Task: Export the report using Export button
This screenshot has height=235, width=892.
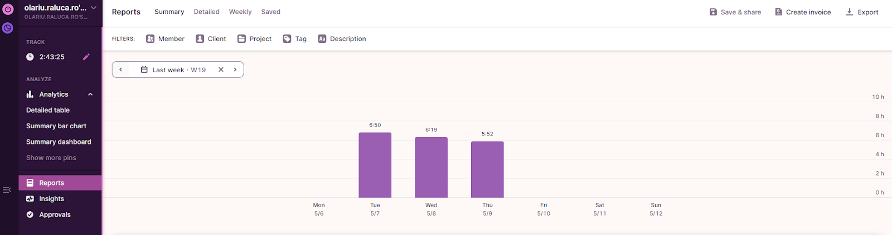Action: pyautogui.click(x=862, y=12)
